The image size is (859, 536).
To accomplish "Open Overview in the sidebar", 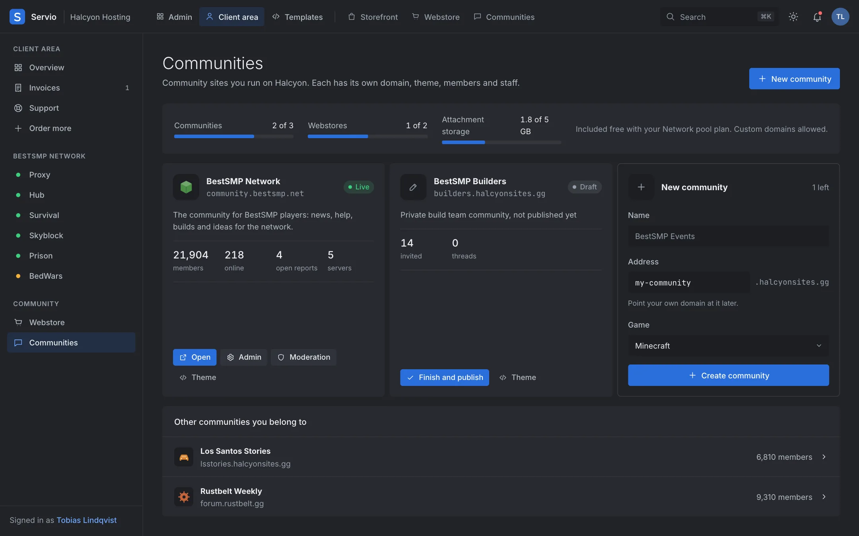I will (71, 67).
